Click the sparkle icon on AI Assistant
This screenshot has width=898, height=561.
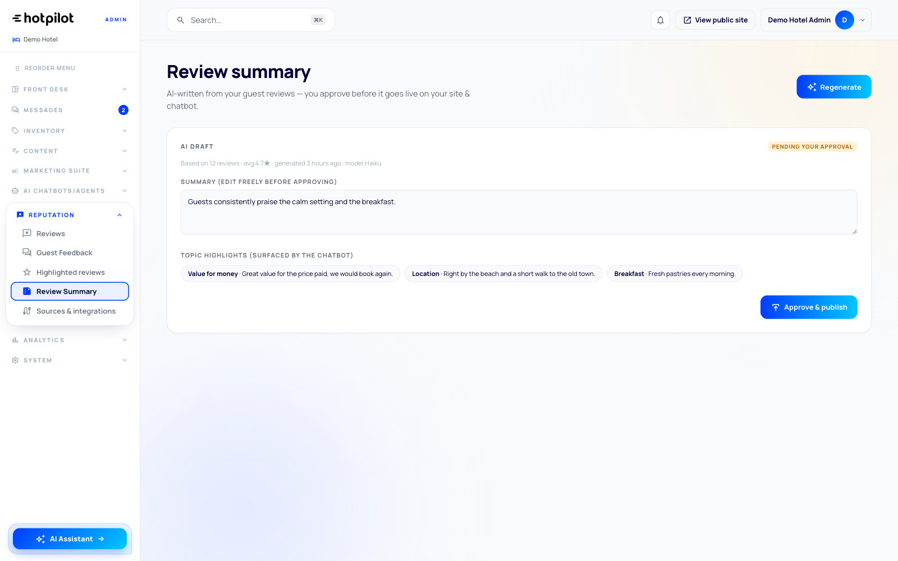click(x=40, y=539)
